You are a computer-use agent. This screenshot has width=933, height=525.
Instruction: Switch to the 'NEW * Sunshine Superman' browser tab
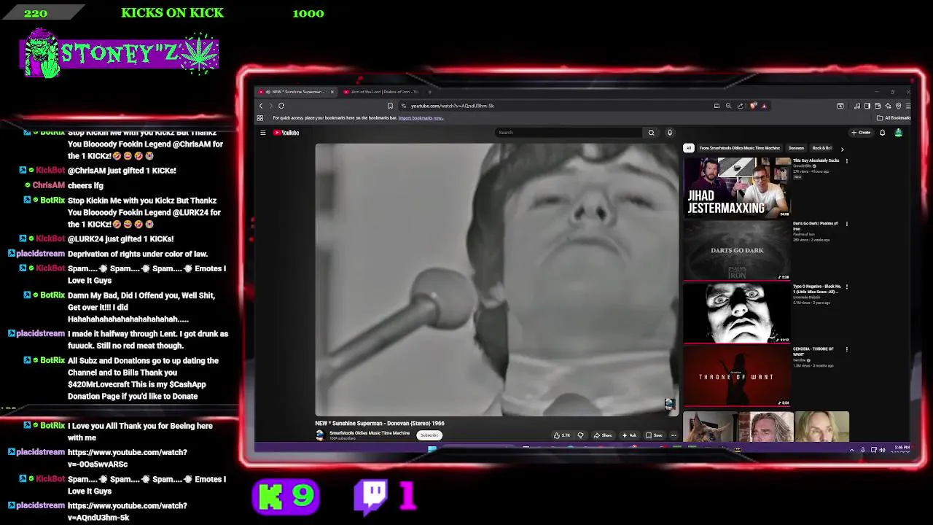[296, 92]
